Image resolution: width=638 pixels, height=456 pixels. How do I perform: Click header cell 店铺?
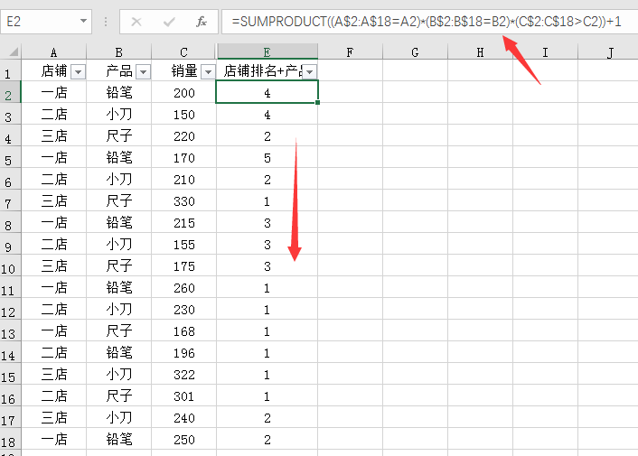pyautogui.click(x=53, y=70)
